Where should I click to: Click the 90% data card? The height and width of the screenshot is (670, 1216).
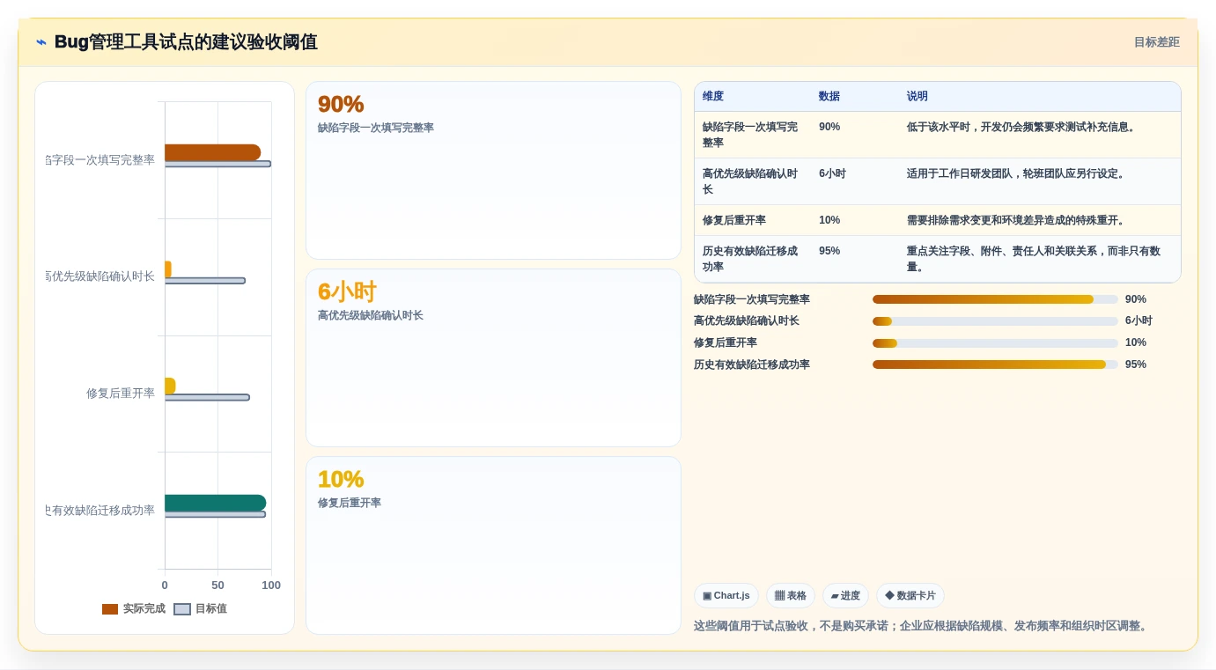(493, 171)
